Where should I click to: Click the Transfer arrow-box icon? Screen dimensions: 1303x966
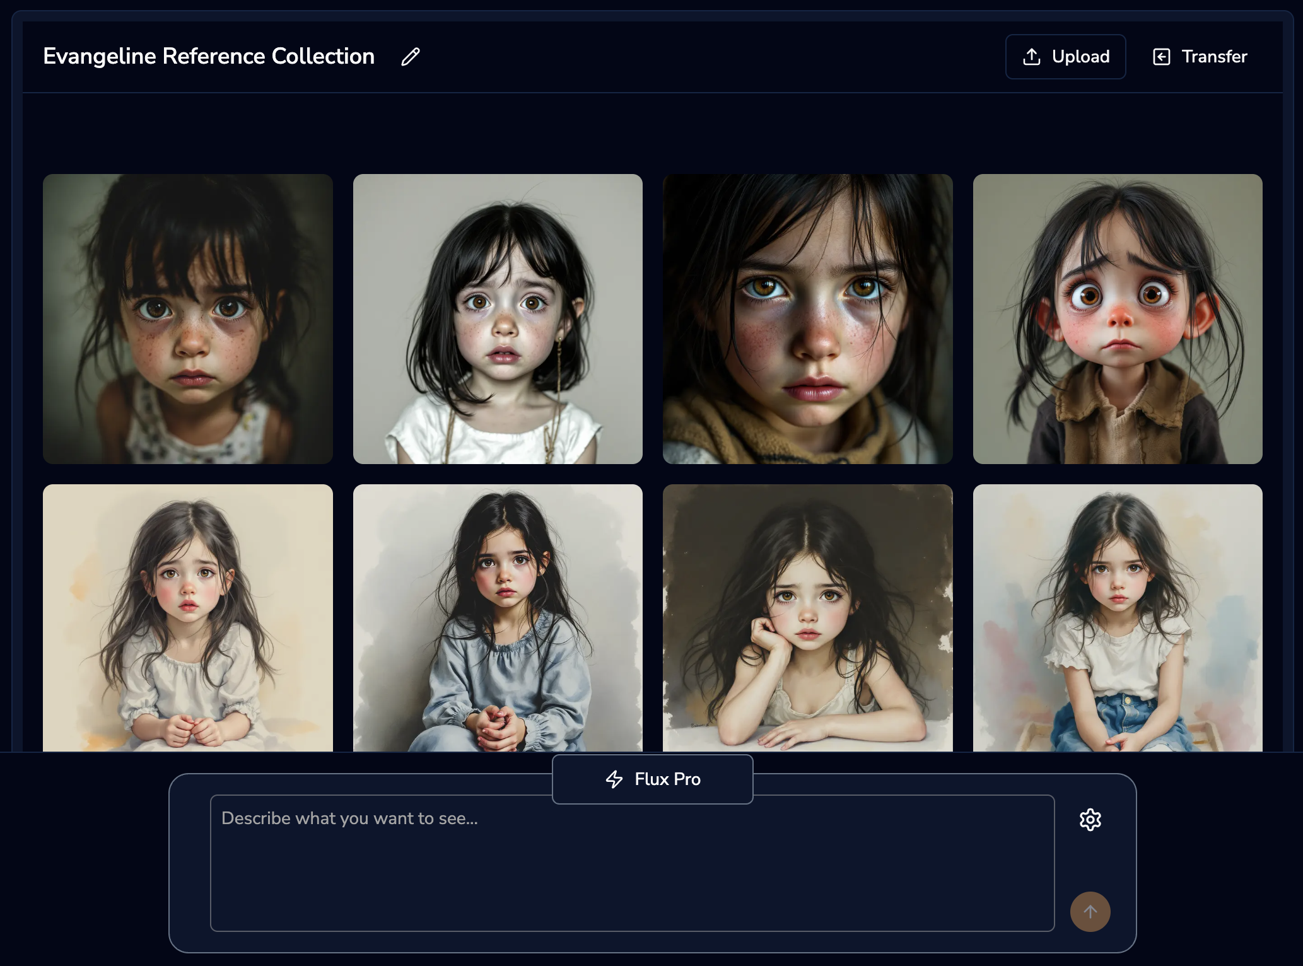pos(1162,57)
